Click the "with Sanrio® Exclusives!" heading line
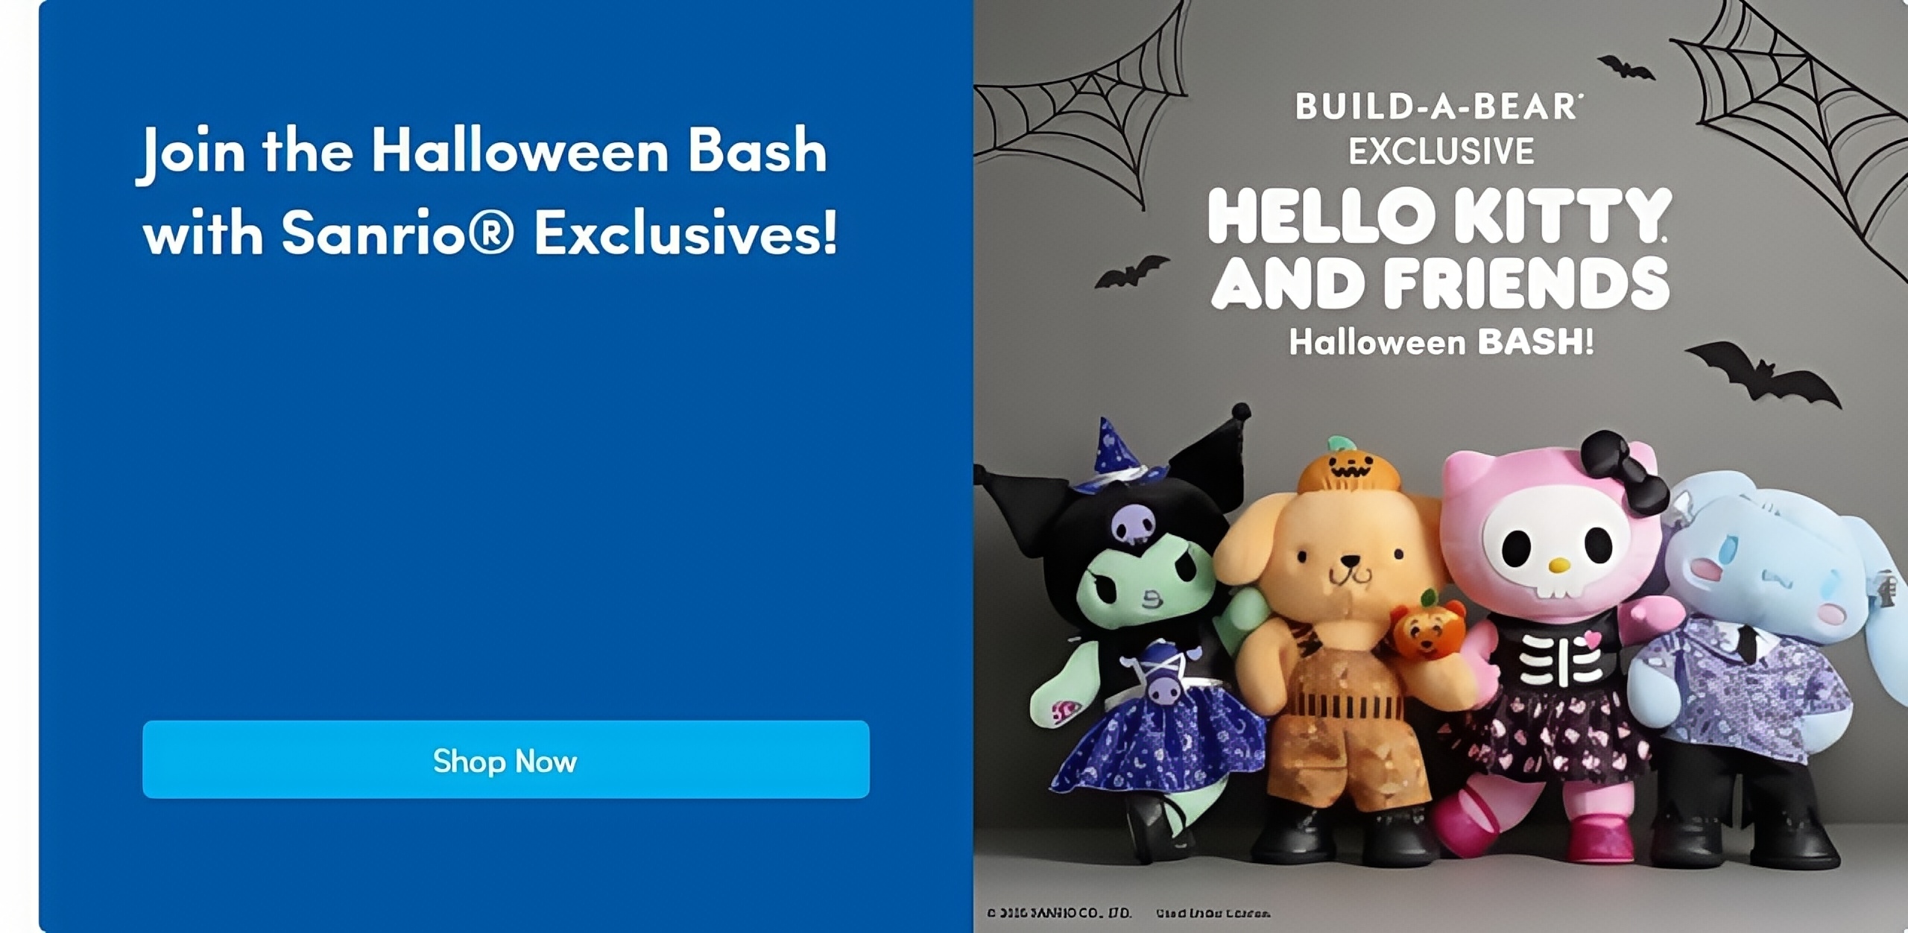The image size is (1908, 933). (x=490, y=233)
